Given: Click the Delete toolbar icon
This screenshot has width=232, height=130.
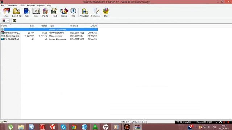Looking at the screenshot, I should (x=45, y=12).
